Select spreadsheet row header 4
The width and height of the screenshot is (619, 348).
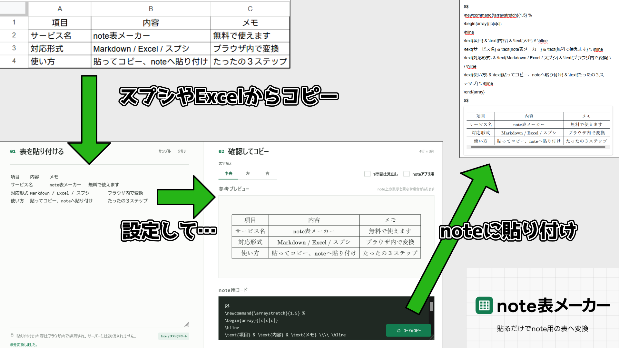[x=14, y=61]
